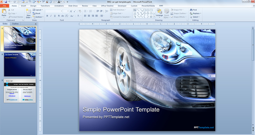
Task: Select the Format Painter brush
Action: tap(10, 17)
